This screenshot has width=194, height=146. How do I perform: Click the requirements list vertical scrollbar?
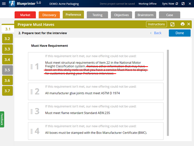point(168,93)
